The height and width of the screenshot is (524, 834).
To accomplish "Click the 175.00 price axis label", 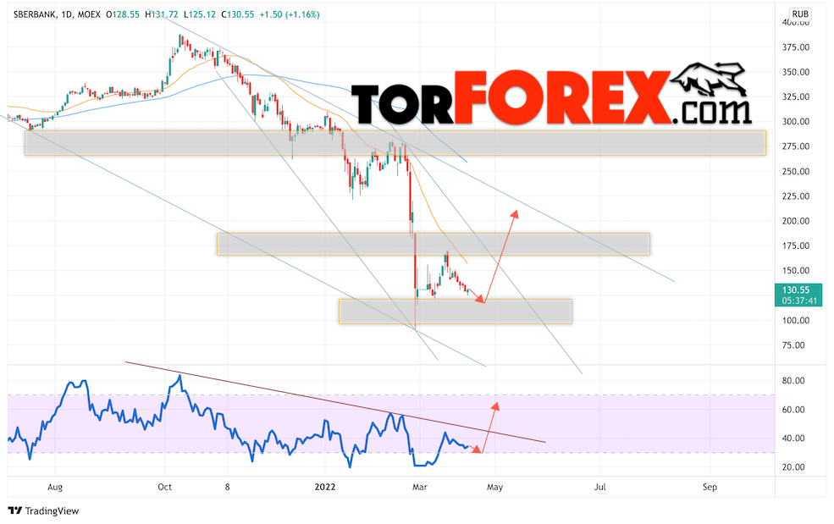I will click(796, 245).
